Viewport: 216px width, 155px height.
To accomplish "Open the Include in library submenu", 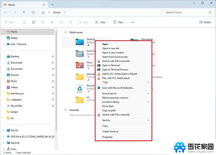I will pyautogui.click(x=124, y=102).
